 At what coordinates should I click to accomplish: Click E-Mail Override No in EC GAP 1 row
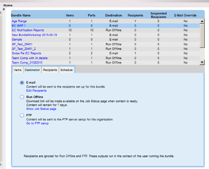[x=185, y=26]
